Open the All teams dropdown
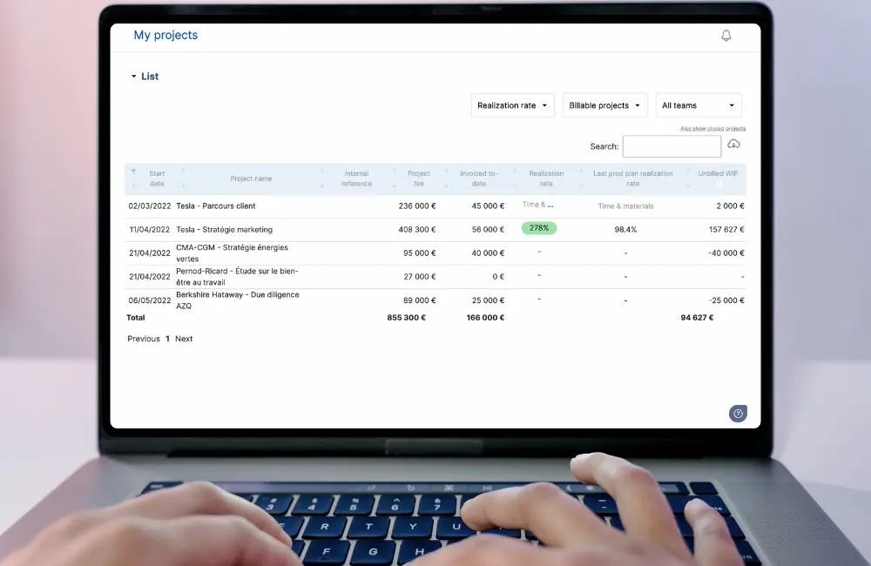Image resolution: width=871 pixels, height=566 pixels. click(699, 105)
